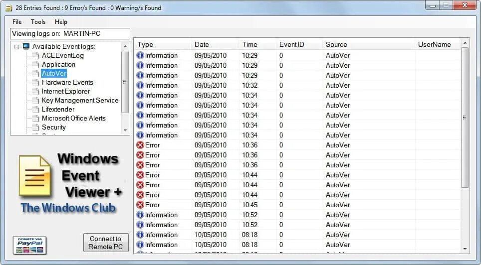Sort events by the Type column header
Screen dimensions: 481x265
click(163, 44)
